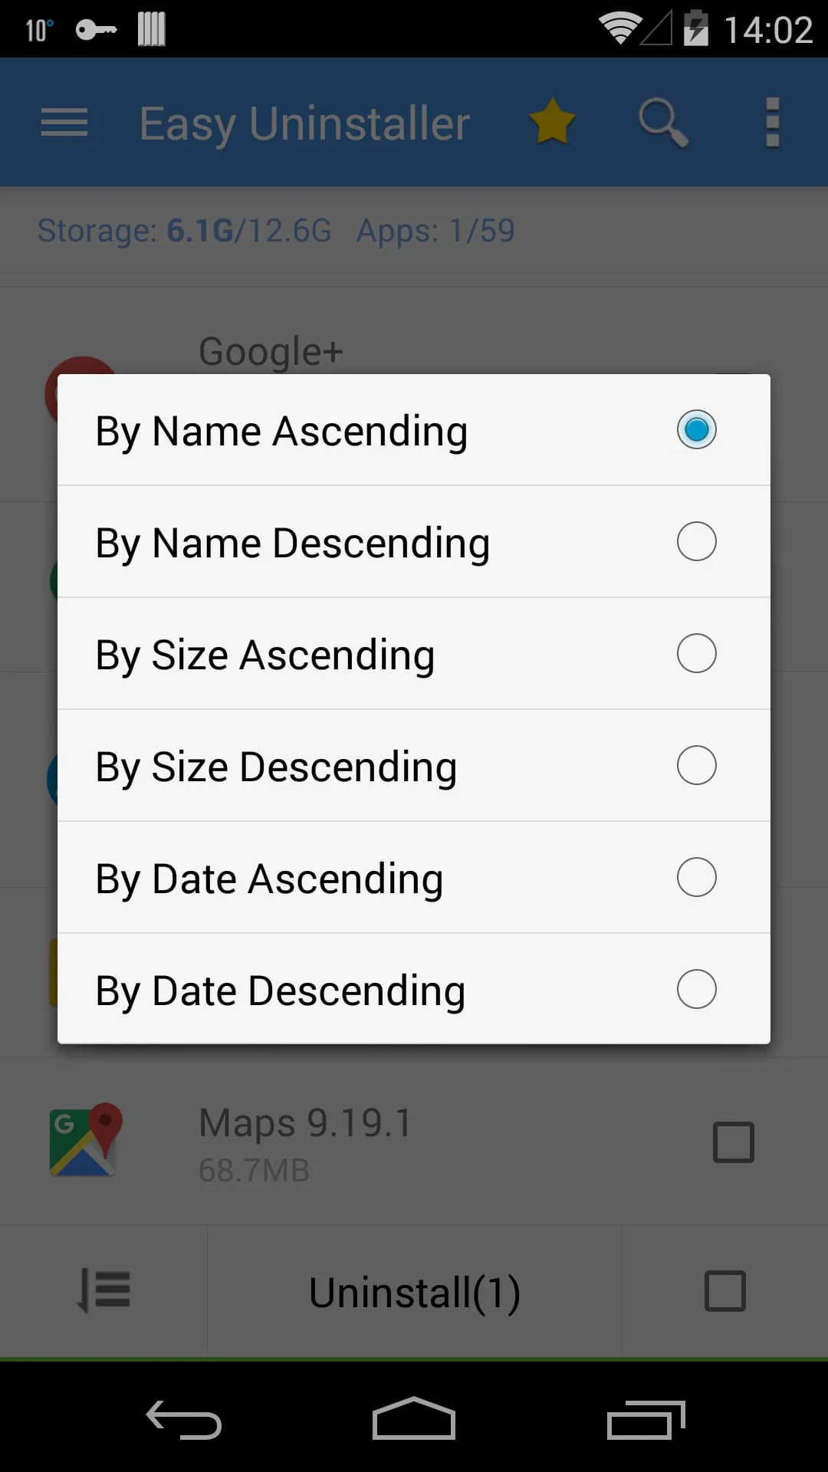Select By Date Descending sorting
The image size is (828, 1472).
click(414, 989)
